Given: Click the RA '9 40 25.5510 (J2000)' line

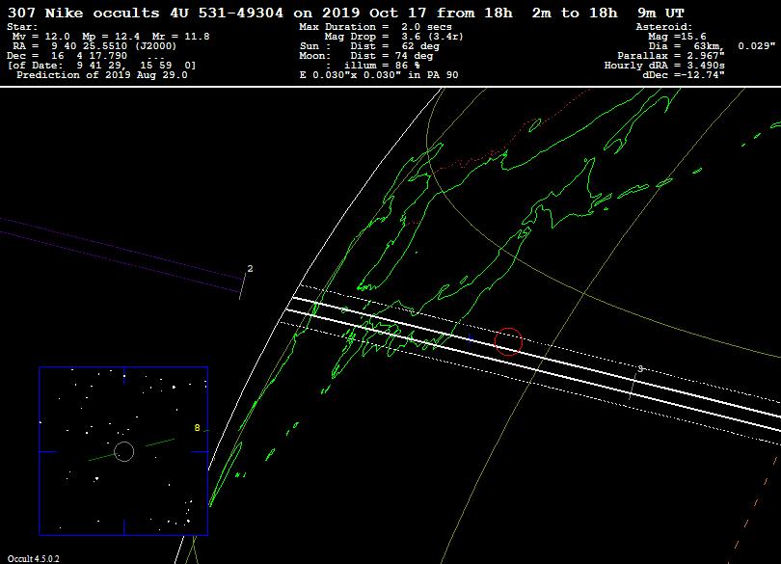Looking at the screenshot, I should 94,46.
